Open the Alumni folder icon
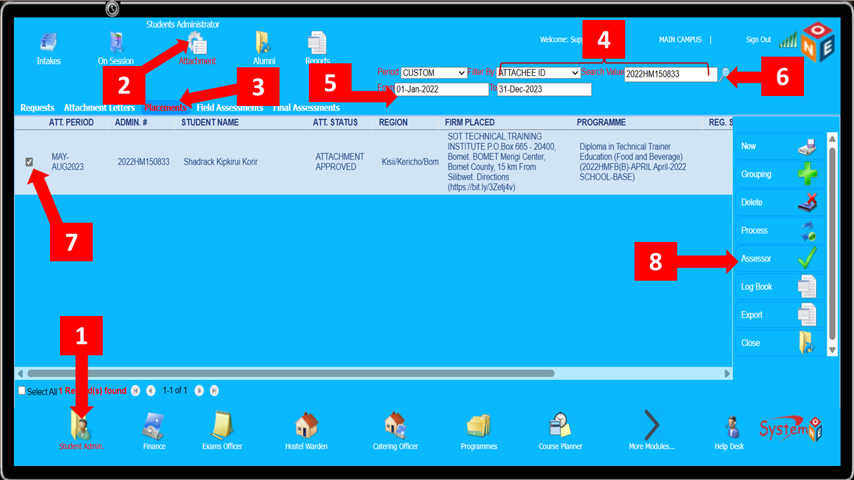This screenshot has width=854, height=480. point(264,43)
